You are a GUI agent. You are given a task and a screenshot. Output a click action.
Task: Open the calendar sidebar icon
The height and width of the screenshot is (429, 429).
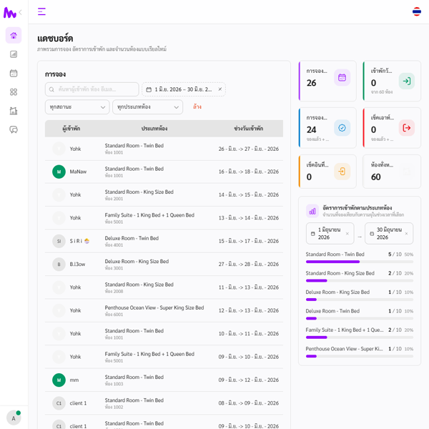click(x=14, y=73)
